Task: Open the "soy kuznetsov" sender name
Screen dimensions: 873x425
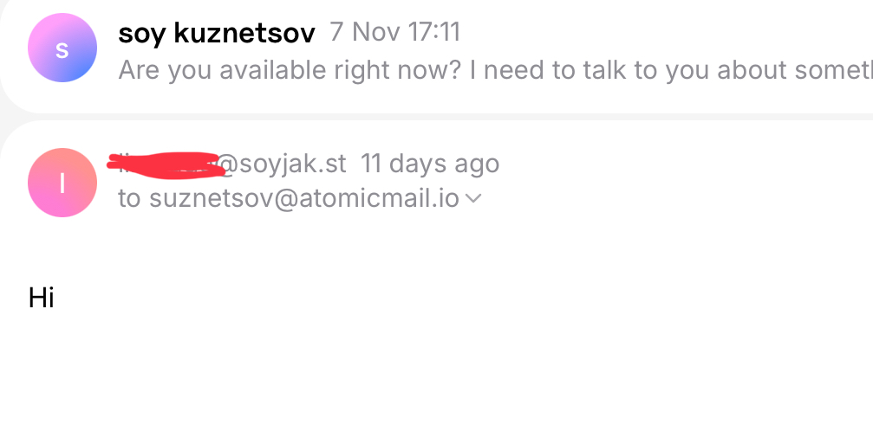Action: click(216, 33)
